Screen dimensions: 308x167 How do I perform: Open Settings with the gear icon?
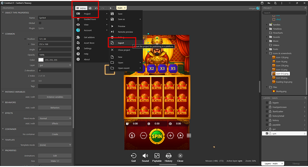click(78, 48)
